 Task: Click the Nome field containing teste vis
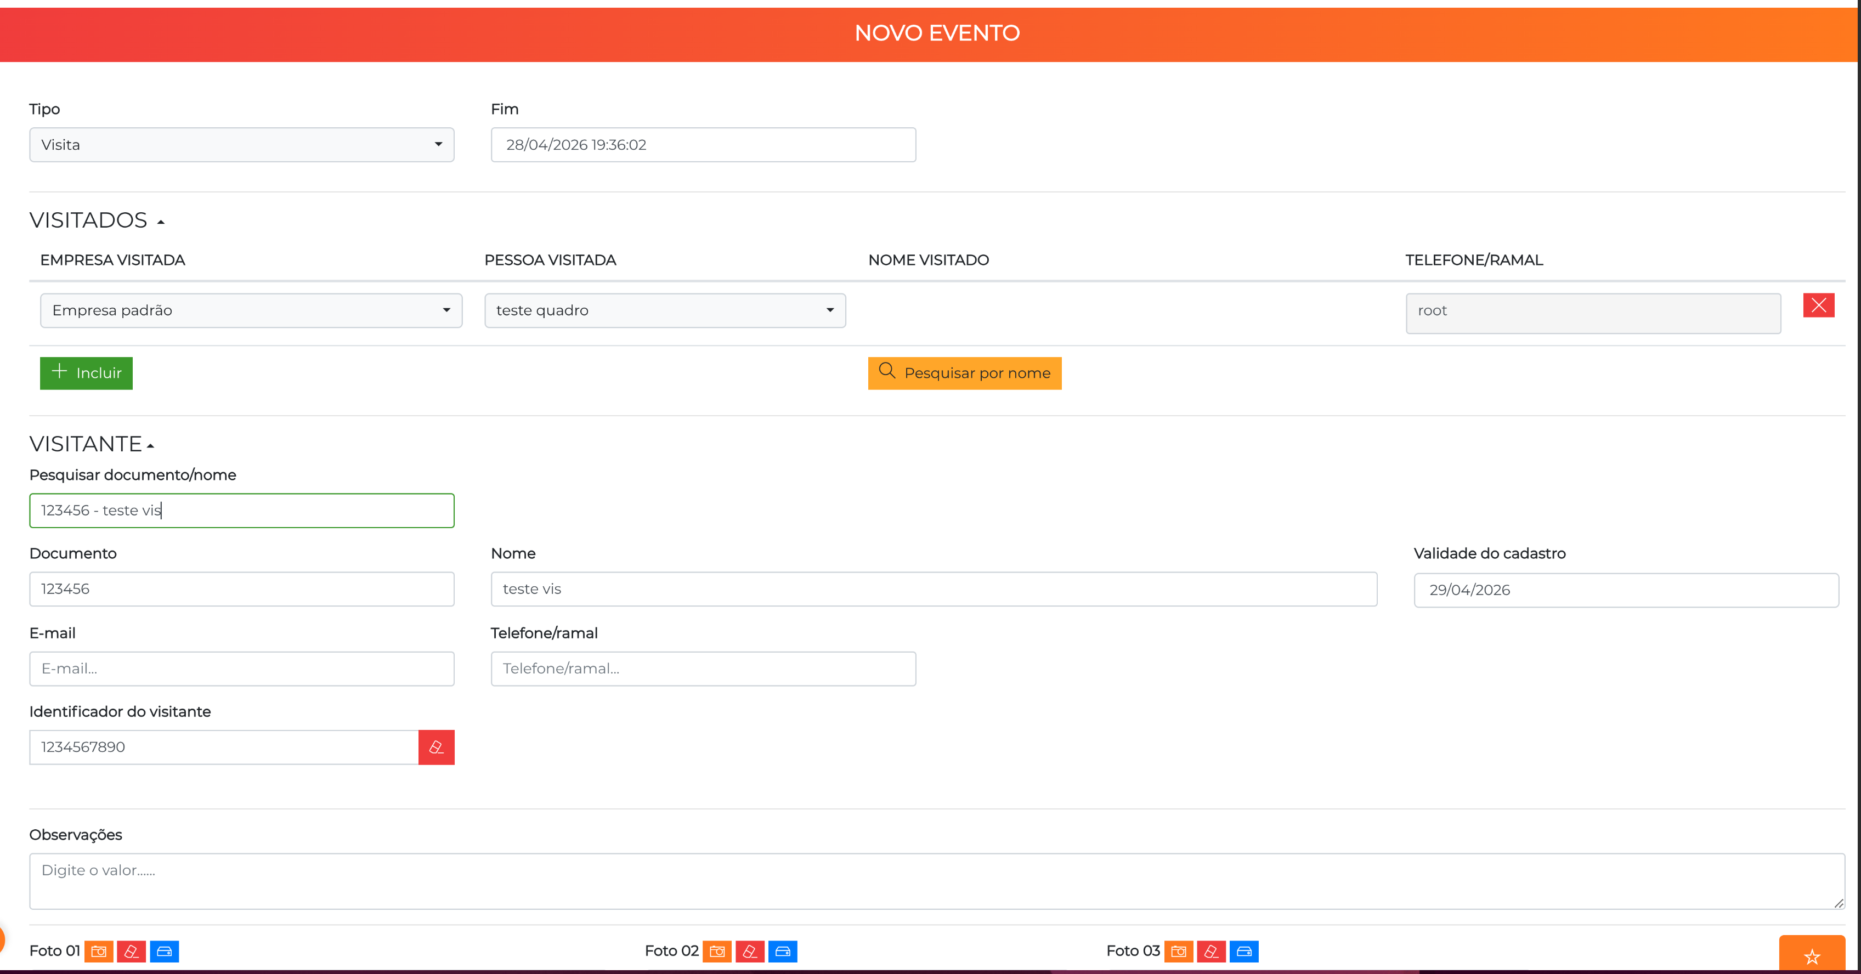click(x=934, y=589)
